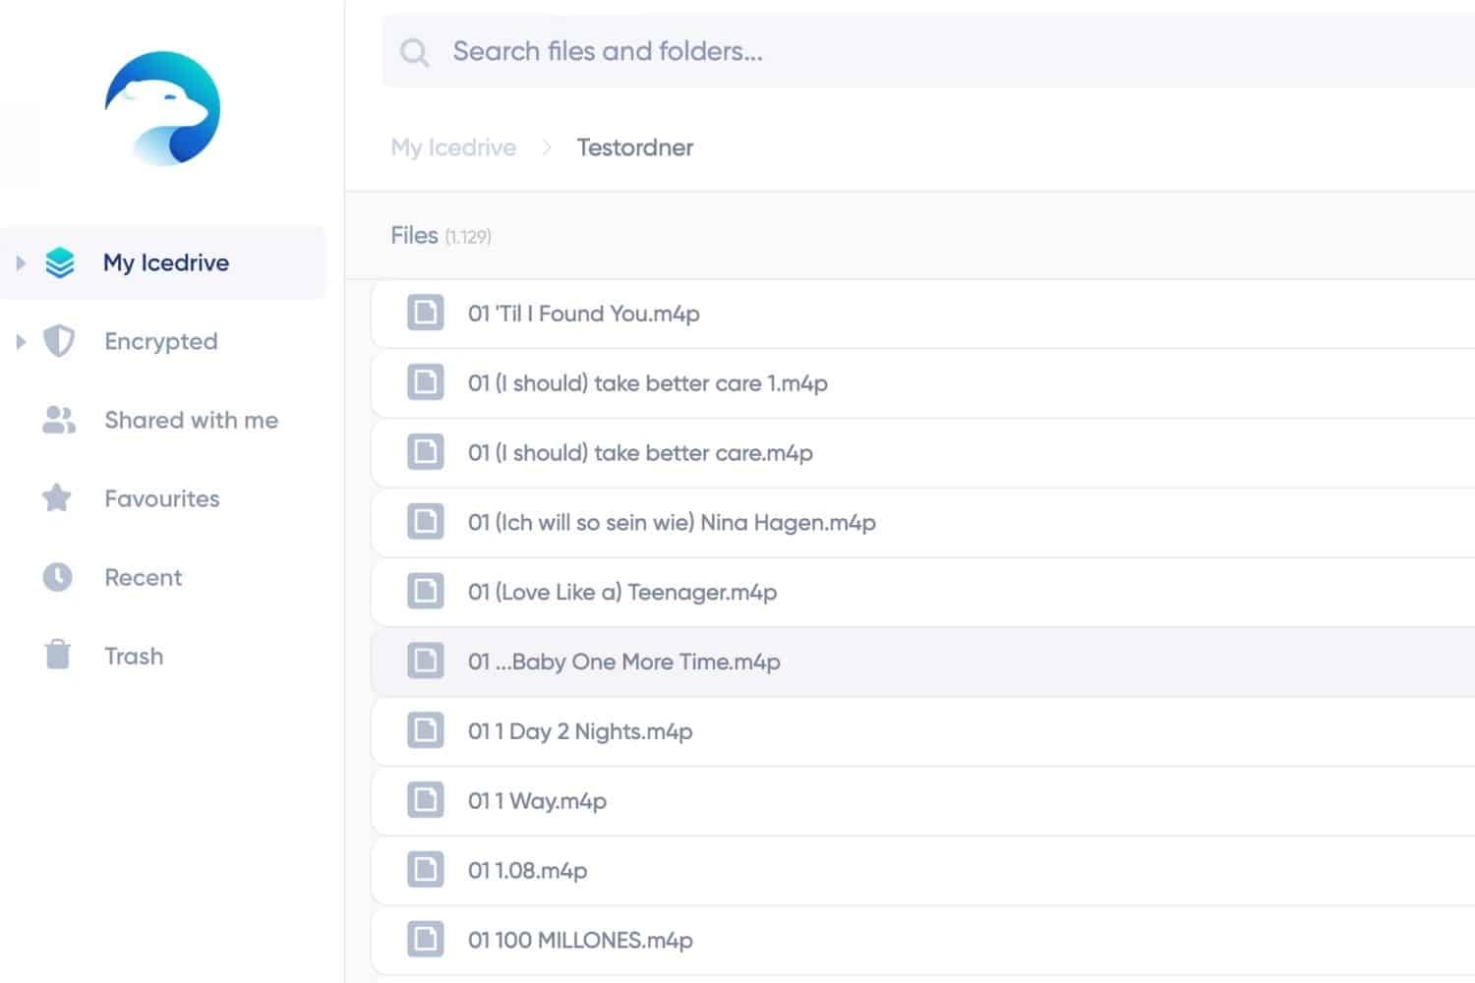Open the Encrypted section
Image resolution: width=1475 pixels, height=983 pixels.
click(x=161, y=341)
